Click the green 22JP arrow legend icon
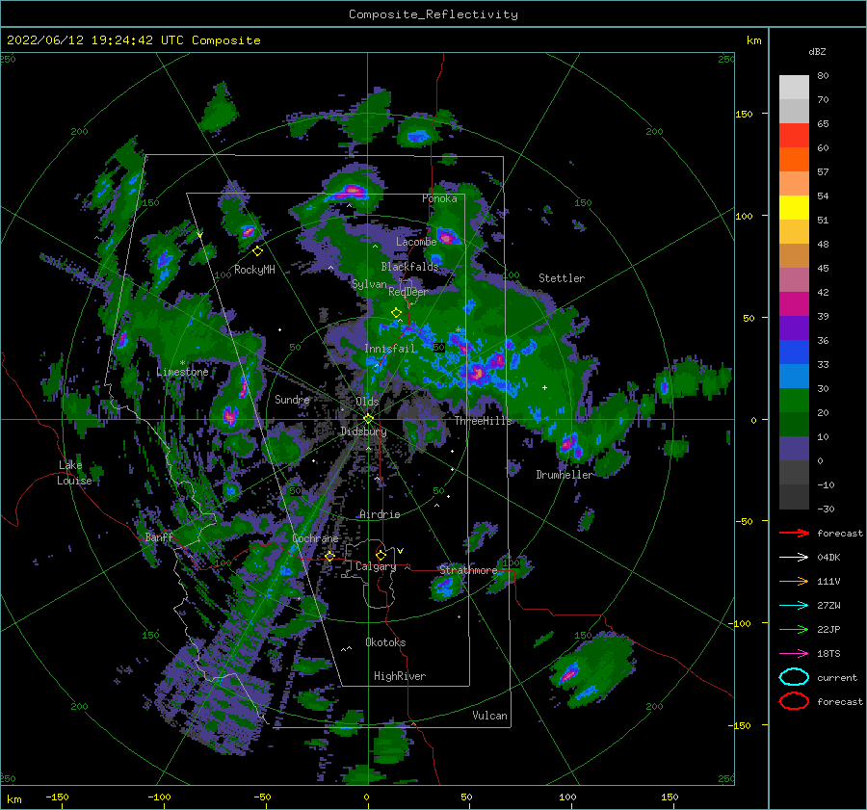 tap(794, 629)
